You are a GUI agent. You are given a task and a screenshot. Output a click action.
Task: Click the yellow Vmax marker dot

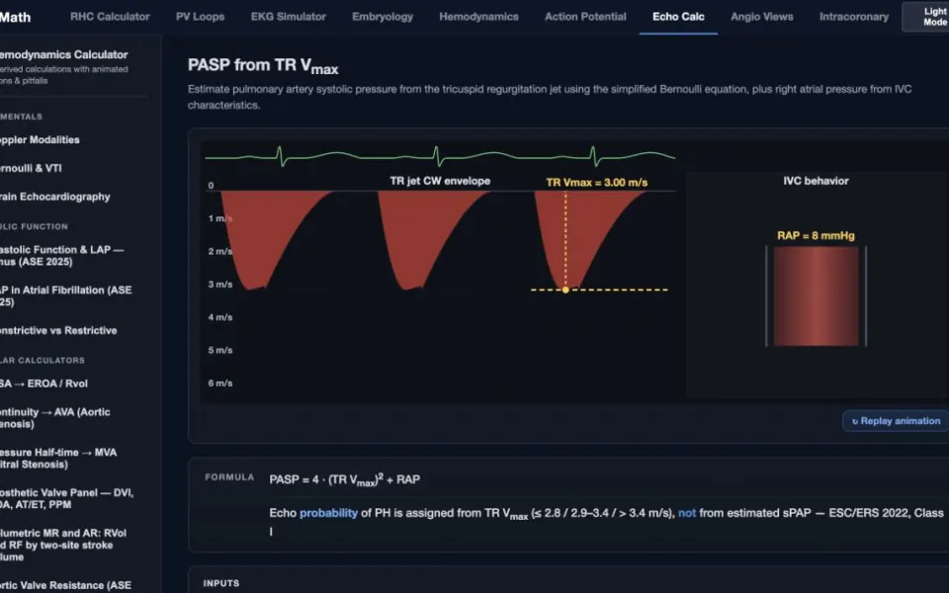[565, 290]
